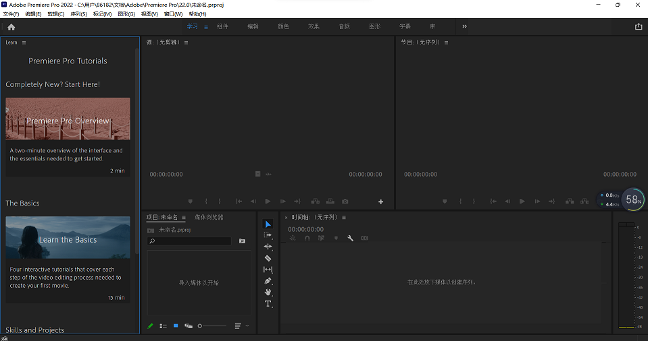Expand the sort icons chevron
The width and height of the screenshot is (648, 341).
click(x=247, y=325)
